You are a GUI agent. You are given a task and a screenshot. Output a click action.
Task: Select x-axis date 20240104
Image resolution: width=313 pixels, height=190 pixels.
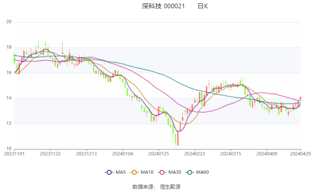coord(122,154)
